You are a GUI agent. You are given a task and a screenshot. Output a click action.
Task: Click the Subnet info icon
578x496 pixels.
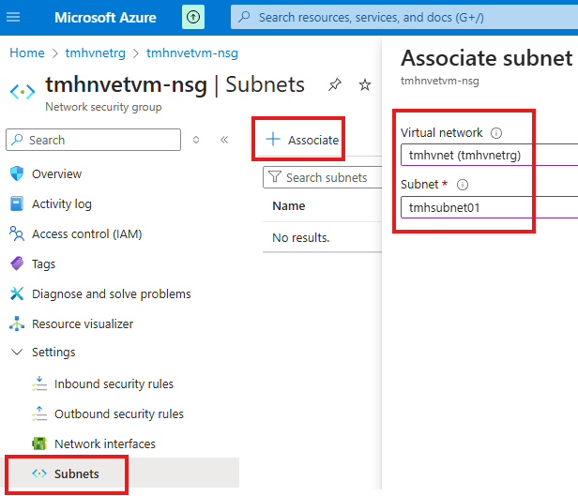463,185
